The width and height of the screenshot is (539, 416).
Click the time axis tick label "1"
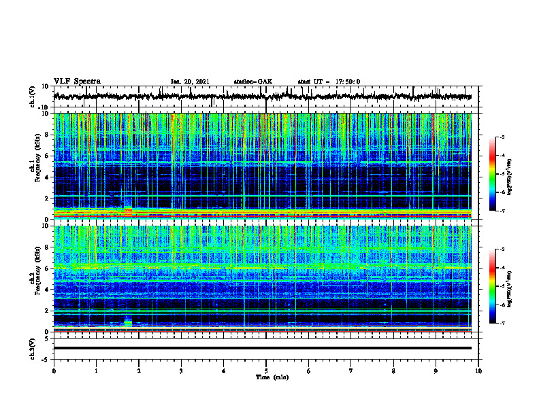tap(96, 371)
